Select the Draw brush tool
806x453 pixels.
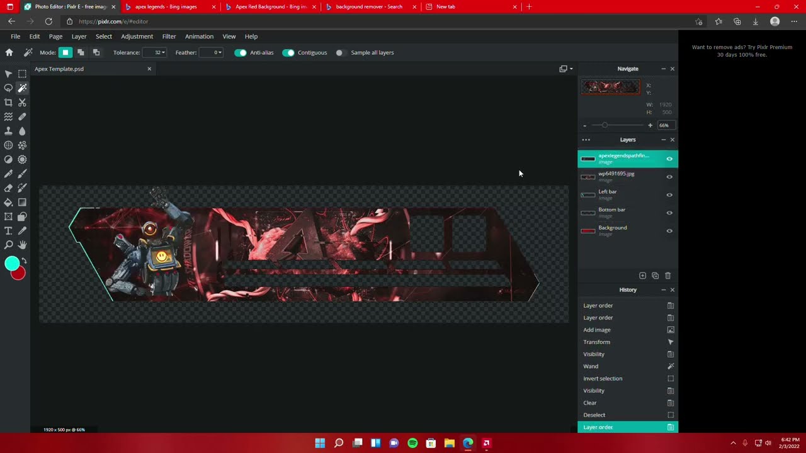tap(22, 174)
